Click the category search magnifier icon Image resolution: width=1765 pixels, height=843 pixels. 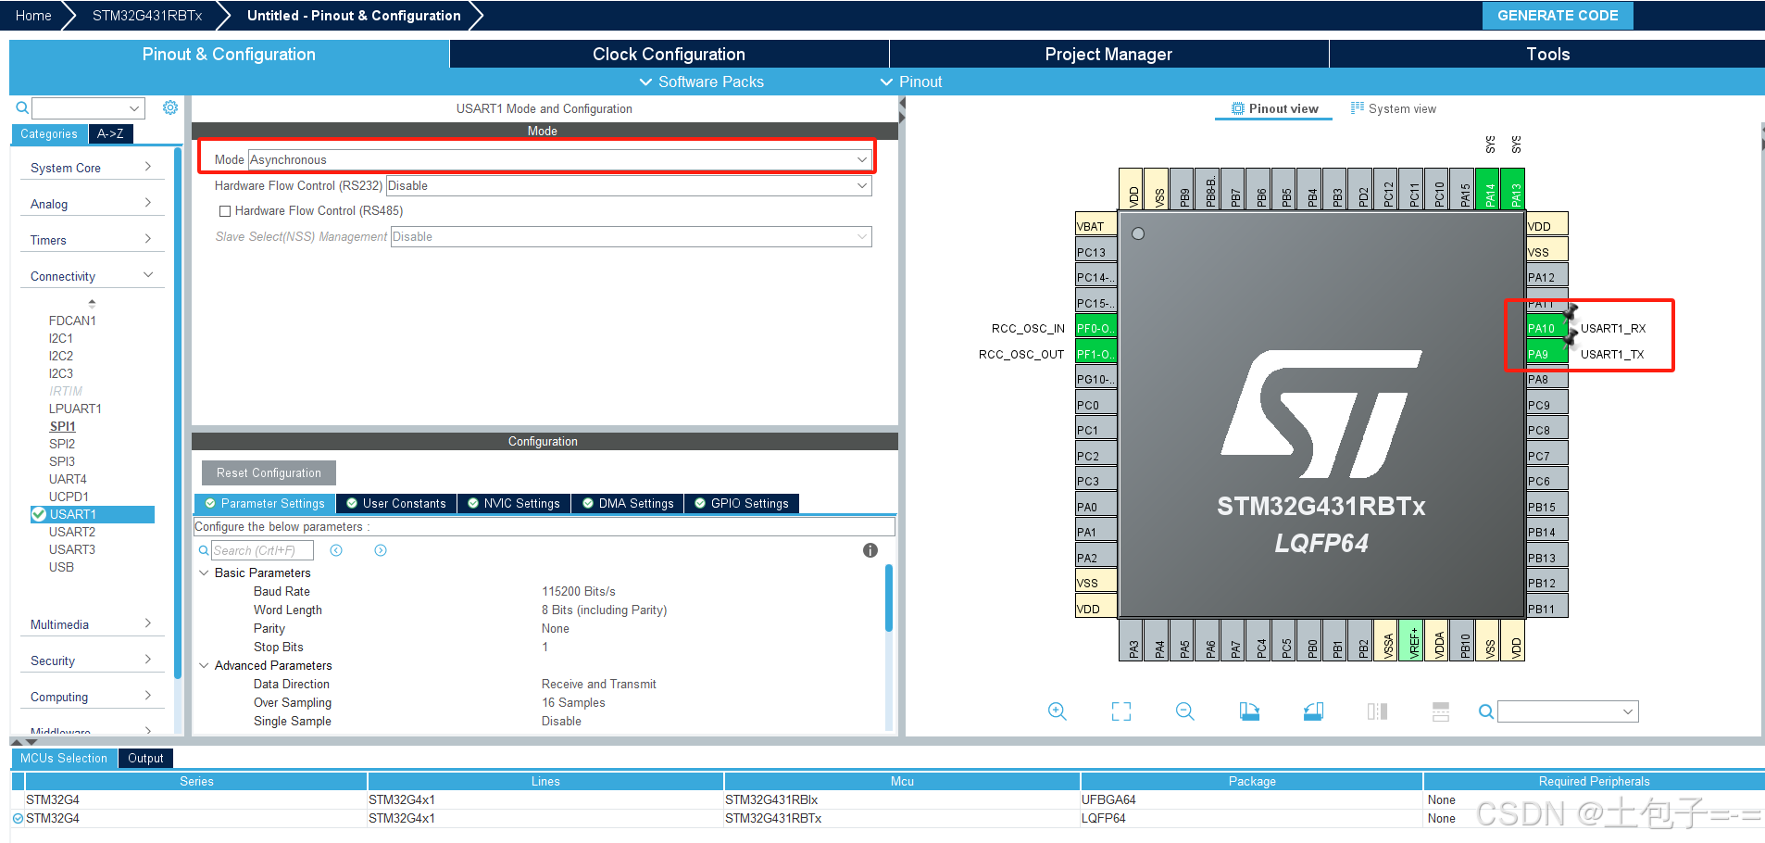(23, 108)
